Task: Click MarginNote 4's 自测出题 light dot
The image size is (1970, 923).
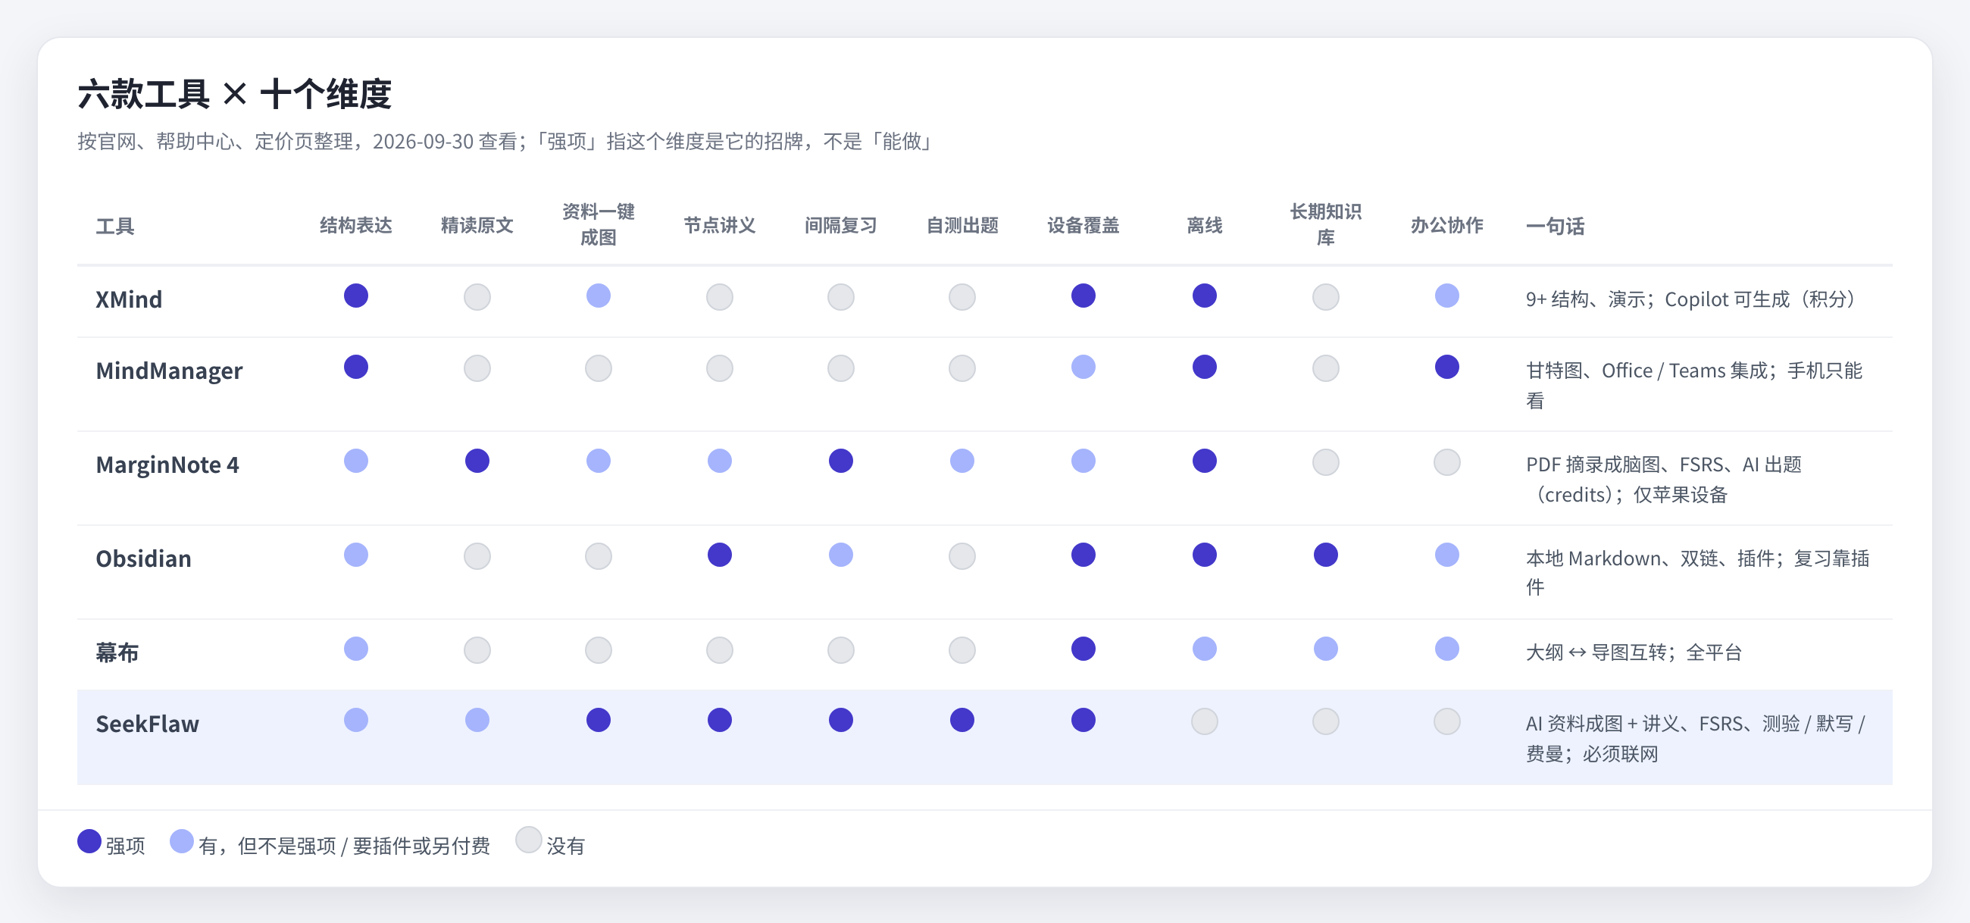Action: point(962,462)
